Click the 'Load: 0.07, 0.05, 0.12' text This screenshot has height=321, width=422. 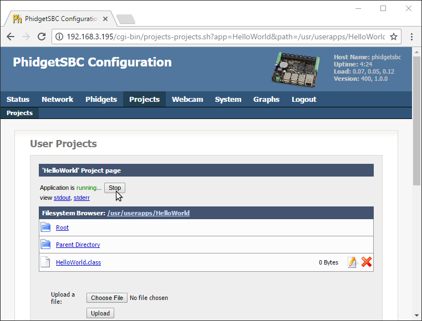(364, 72)
